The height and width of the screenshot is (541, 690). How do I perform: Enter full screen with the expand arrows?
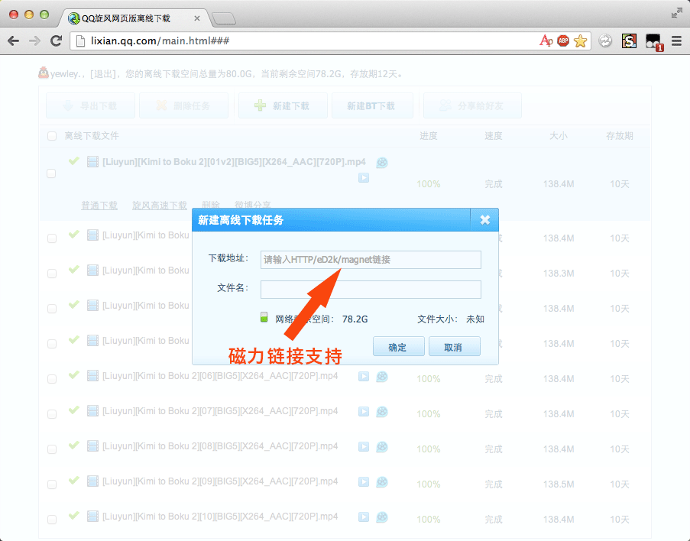[677, 14]
